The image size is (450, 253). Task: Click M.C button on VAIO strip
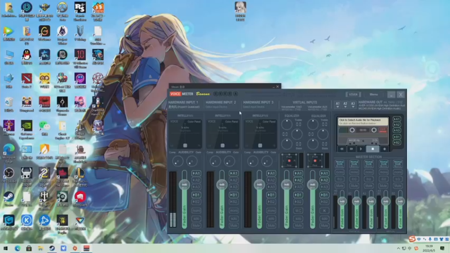(x=298, y=211)
